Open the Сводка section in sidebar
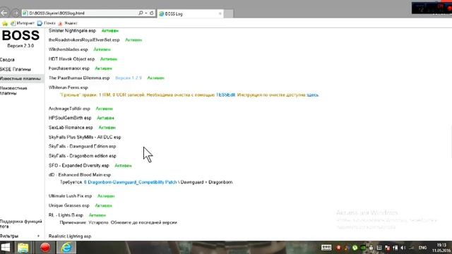 (x=7, y=59)
